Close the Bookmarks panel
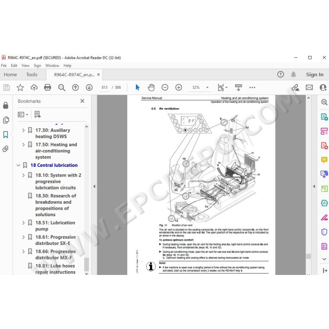This screenshot has height=329, width=329. pos(82,101)
